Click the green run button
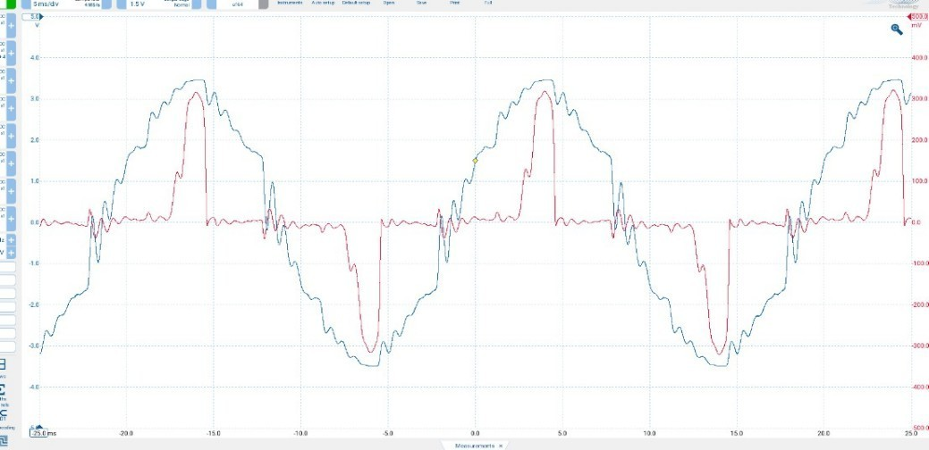Viewport: 929px width, 450px height. (11, 4)
